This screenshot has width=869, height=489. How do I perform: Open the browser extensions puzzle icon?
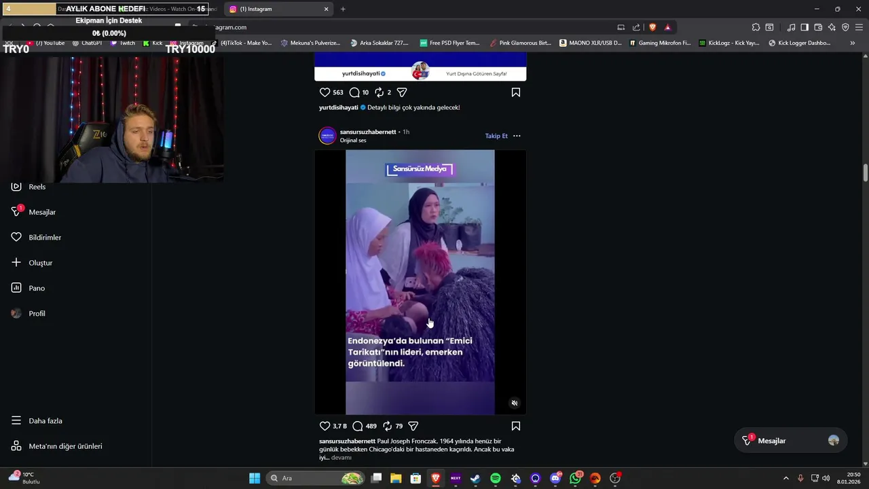pyautogui.click(x=756, y=27)
